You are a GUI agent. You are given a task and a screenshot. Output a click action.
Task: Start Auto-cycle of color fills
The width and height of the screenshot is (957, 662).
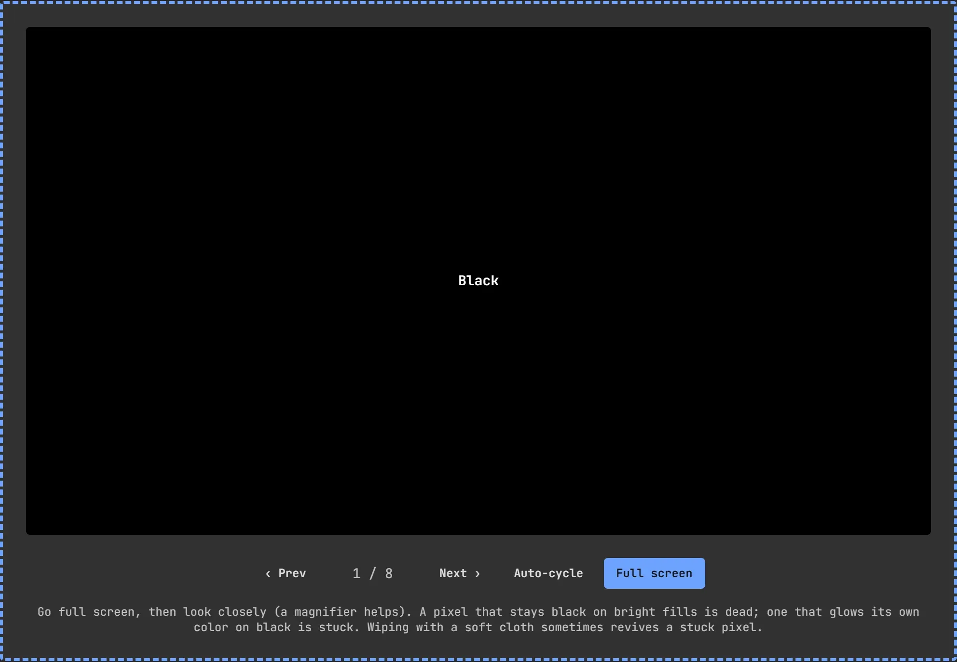(x=548, y=573)
